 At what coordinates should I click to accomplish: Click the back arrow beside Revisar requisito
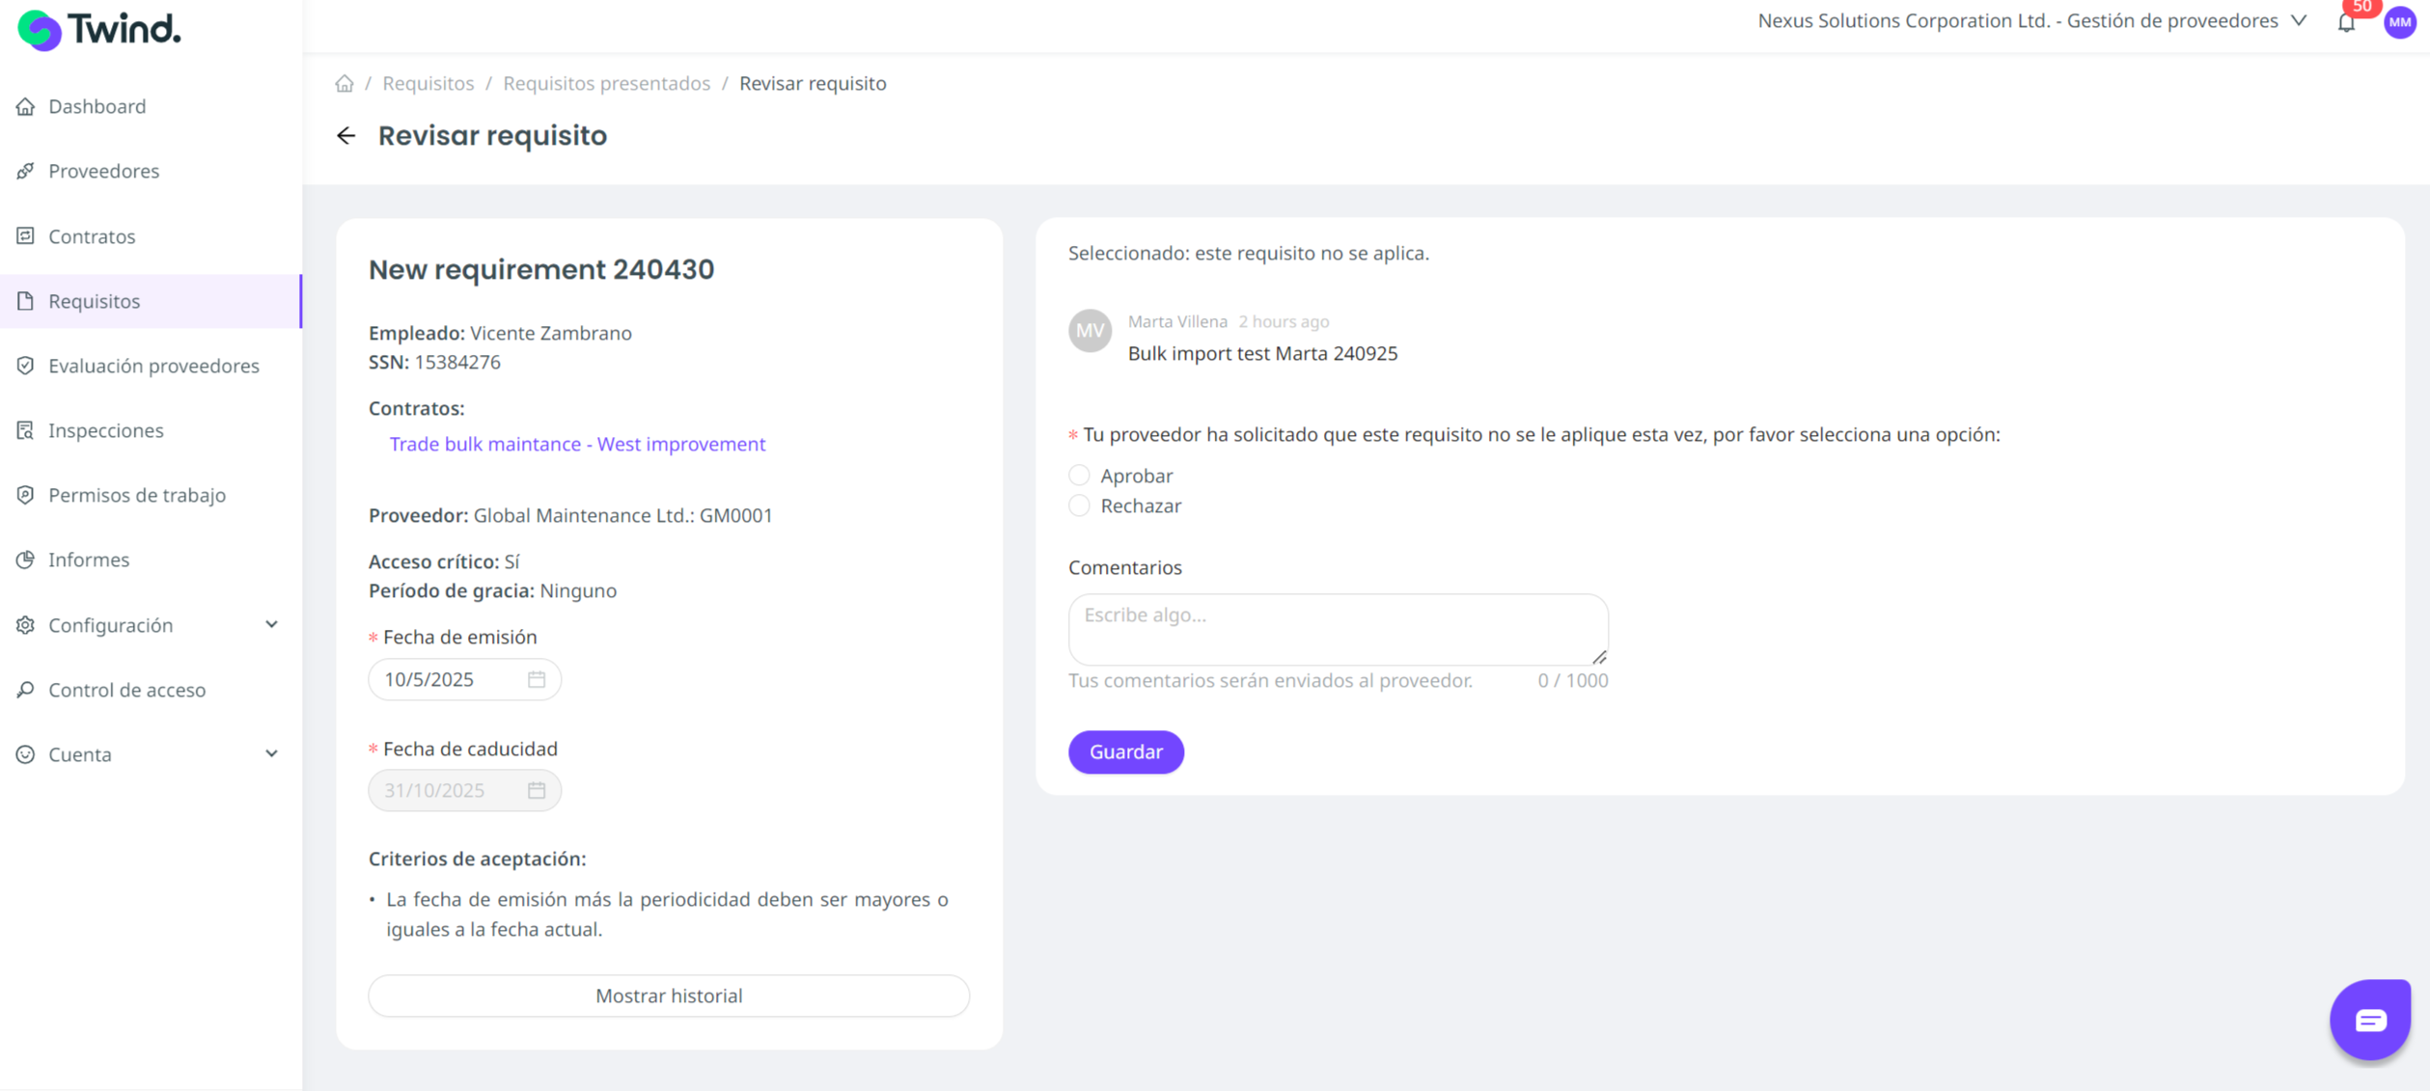(346, 136)
